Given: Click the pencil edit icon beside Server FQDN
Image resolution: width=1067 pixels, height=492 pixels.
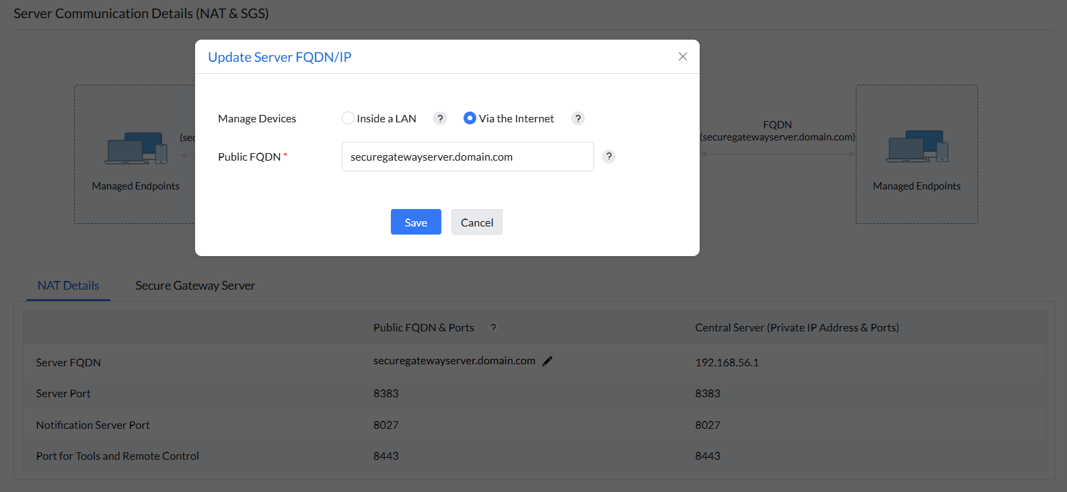Looking at the screenshot, I should tap(548, 361).
